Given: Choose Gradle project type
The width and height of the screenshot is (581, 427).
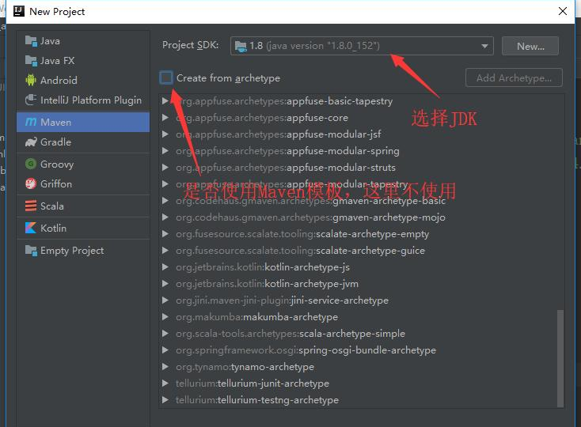Looking at the screenshot, I should click(x=83, y=142).
